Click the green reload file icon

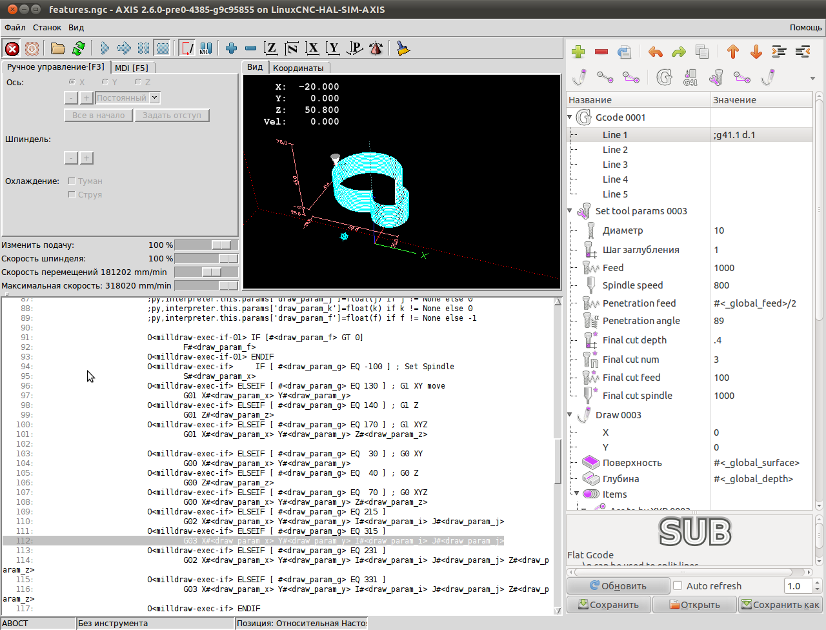click(x=79, y=48)
